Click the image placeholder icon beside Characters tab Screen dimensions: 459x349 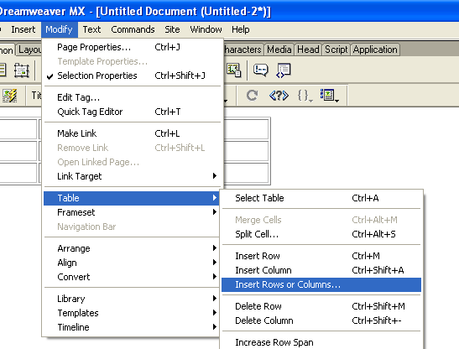coord(233,70)
